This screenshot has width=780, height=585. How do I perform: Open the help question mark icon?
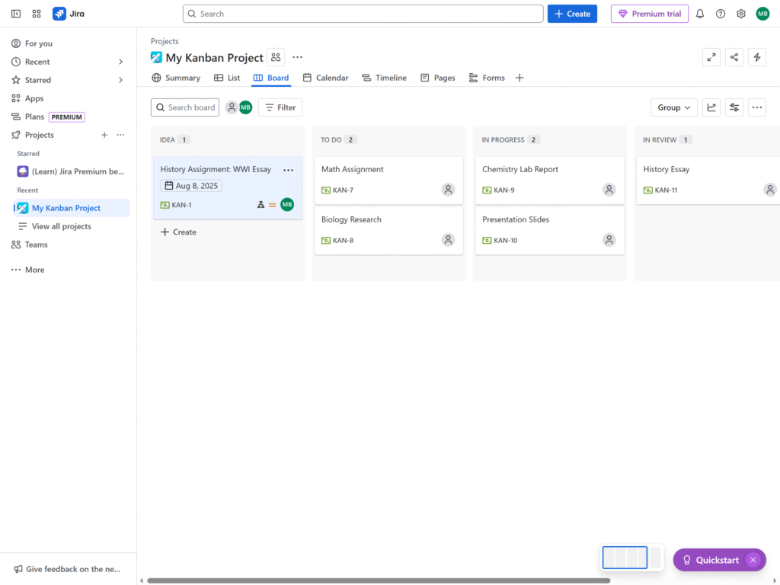point(721,14)
